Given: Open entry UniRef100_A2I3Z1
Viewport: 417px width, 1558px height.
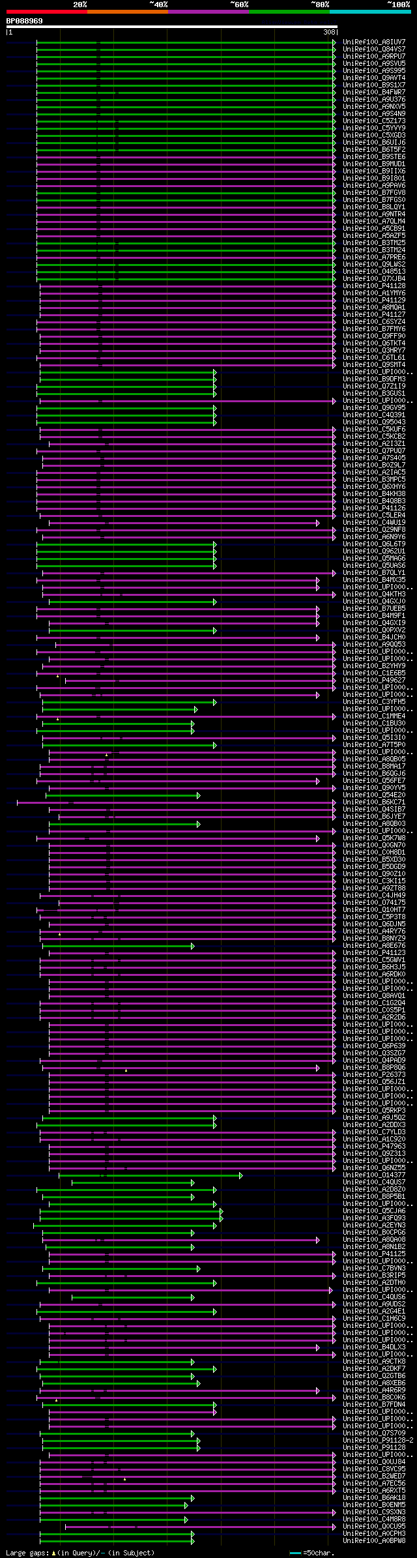Looking at the screenshot, I should pyautogui.click(x=374, y=443).
